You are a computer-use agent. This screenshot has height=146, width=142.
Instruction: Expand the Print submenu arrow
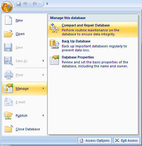click(43, 75)
